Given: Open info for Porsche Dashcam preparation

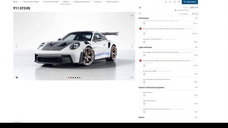Looking at the screenshot, I should point(144,112).
